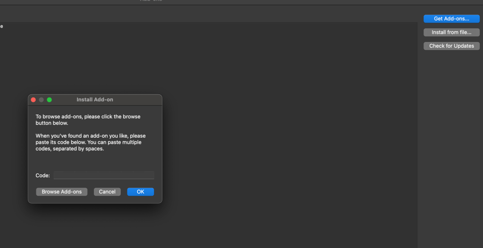This screenshot has height=248, width=483.
Task: Open the Browse Add-ons page
Action: (x=61, y=192)
